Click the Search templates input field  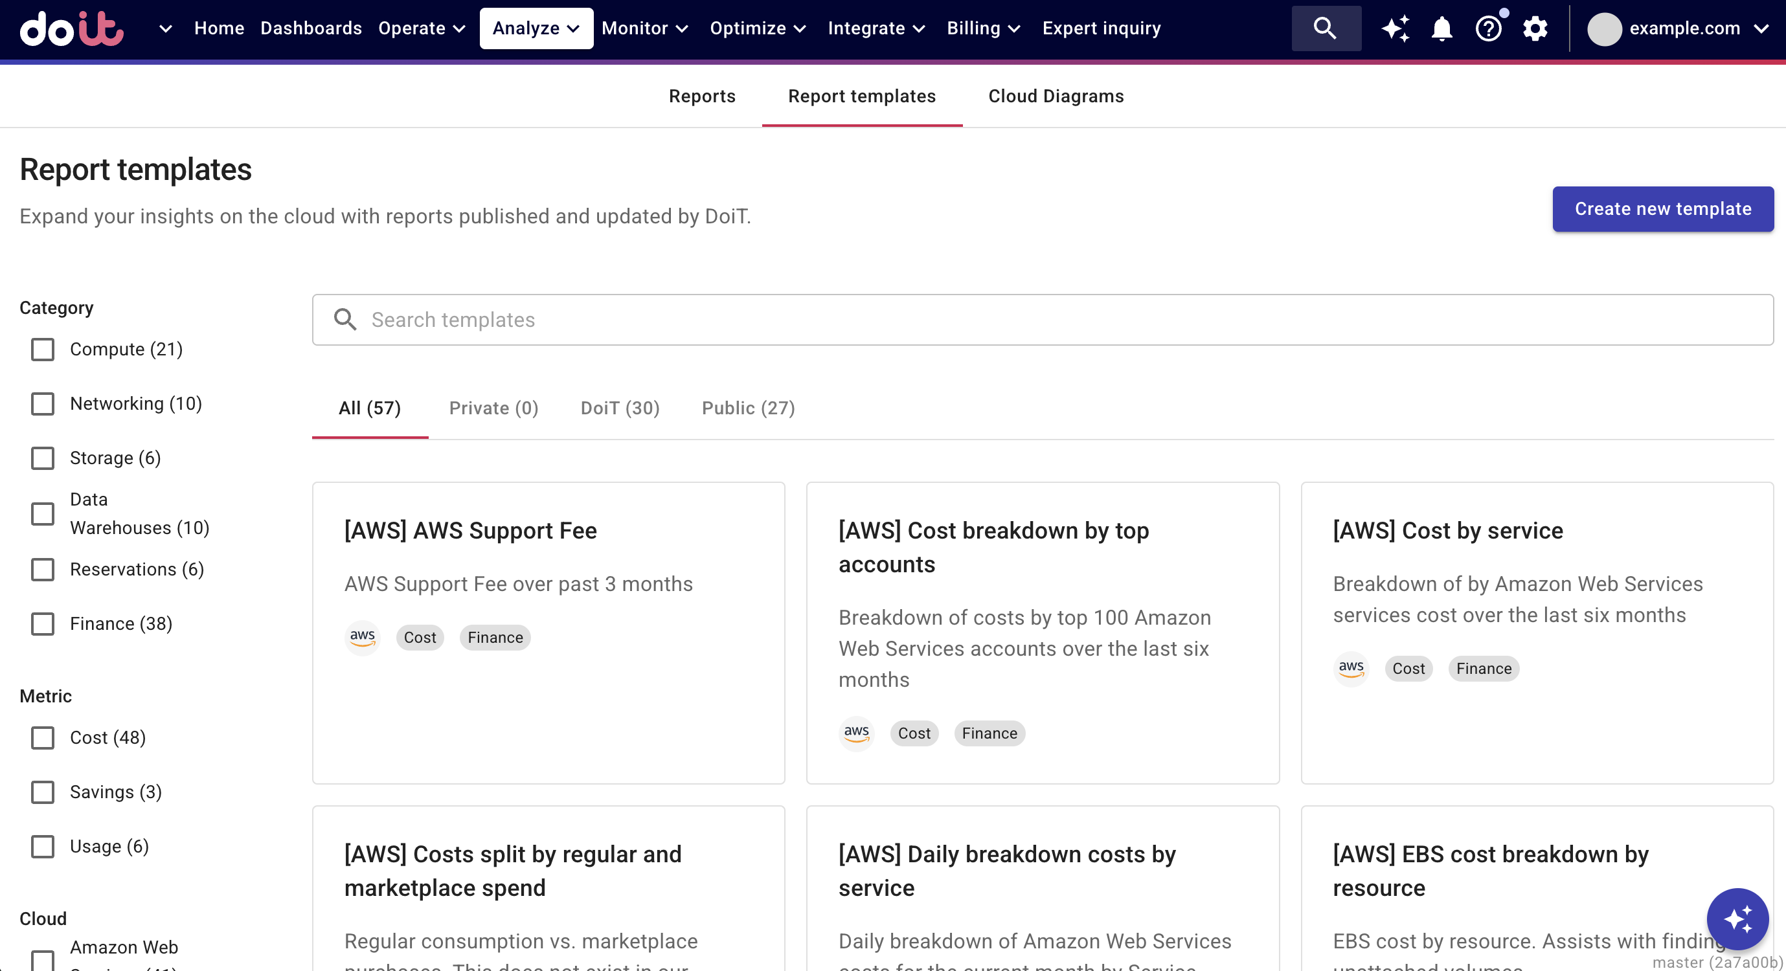[x=1043, y=320]
